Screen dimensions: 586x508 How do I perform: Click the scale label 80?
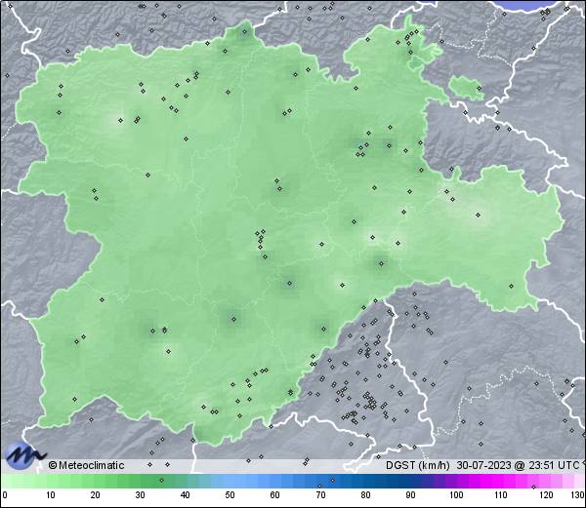coord(365,495)
